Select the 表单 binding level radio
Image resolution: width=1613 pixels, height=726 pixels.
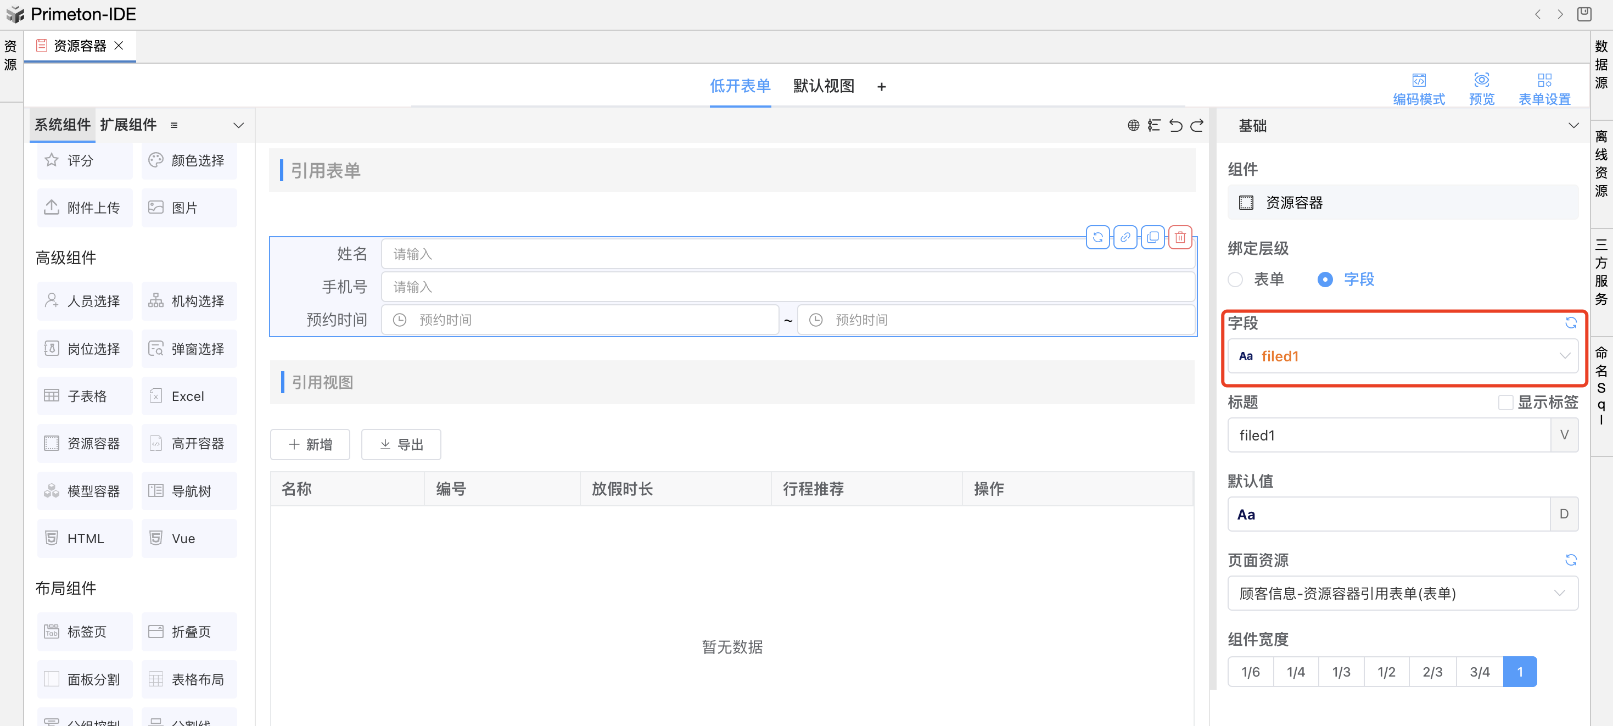(1235, 280)
